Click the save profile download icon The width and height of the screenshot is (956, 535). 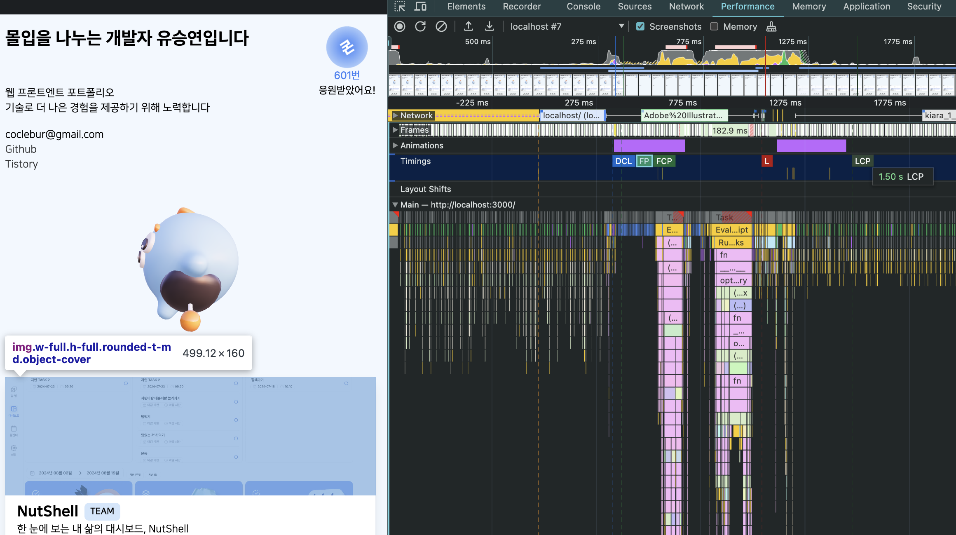click(x=489, y=26)
